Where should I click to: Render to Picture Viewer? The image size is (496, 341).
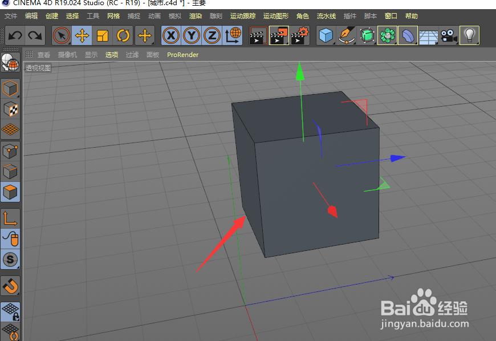pyautogui.click(x=279, y=35)
